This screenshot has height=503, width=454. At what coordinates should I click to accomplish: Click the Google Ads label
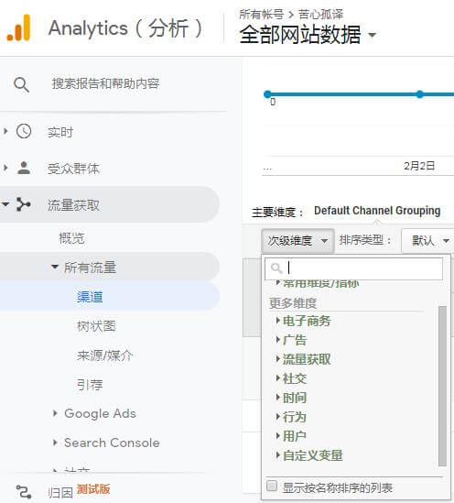[100, 413]
